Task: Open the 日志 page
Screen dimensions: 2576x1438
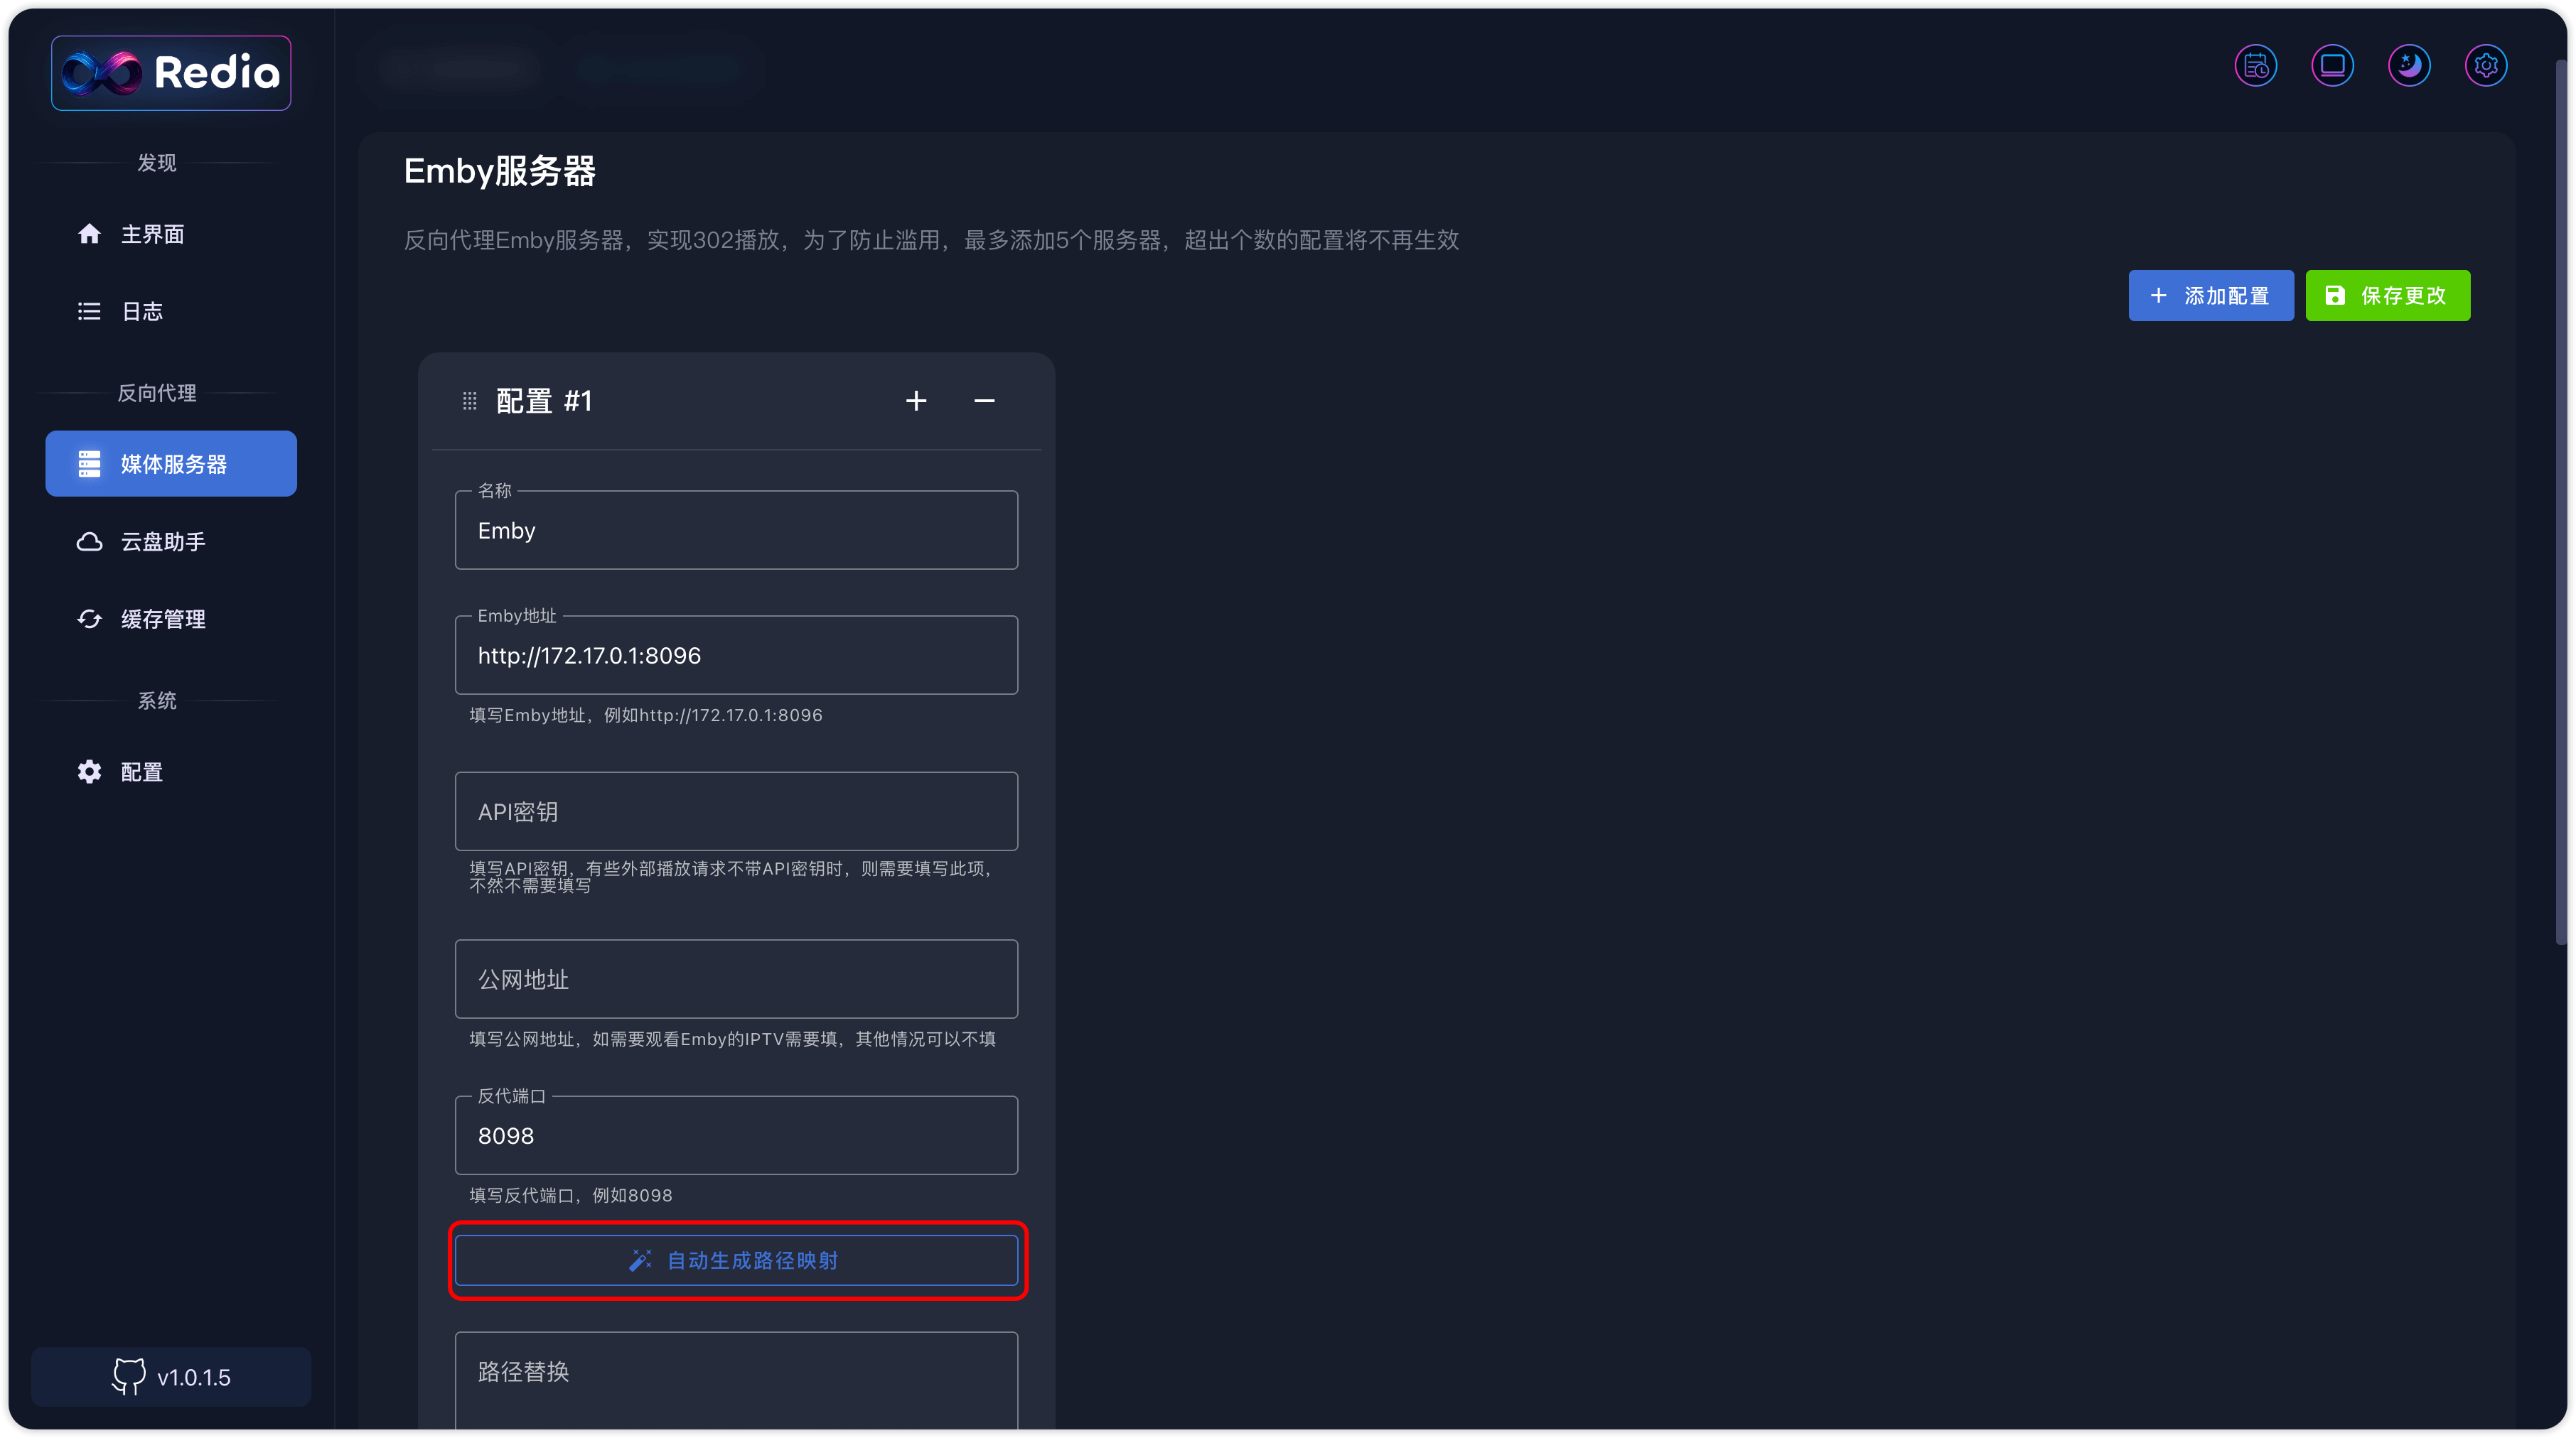Action: coord(141,310)
